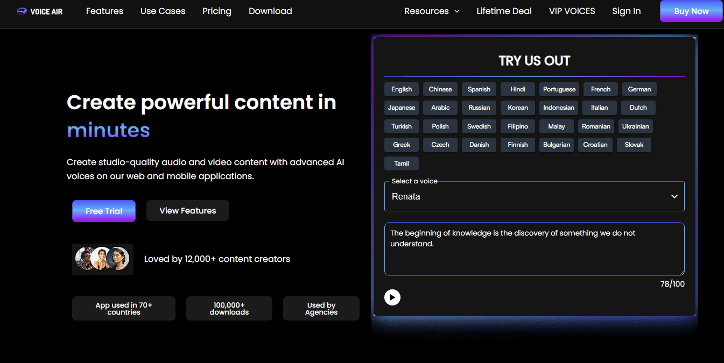Open the Select a voice dropdown
Image resolution: width=724 pixels, height=363 pixels.
point(534,197)
